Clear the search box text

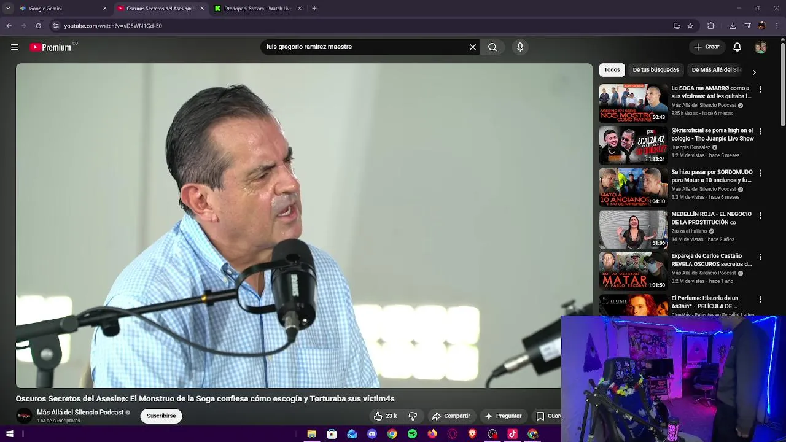click(x=473, y=47)
